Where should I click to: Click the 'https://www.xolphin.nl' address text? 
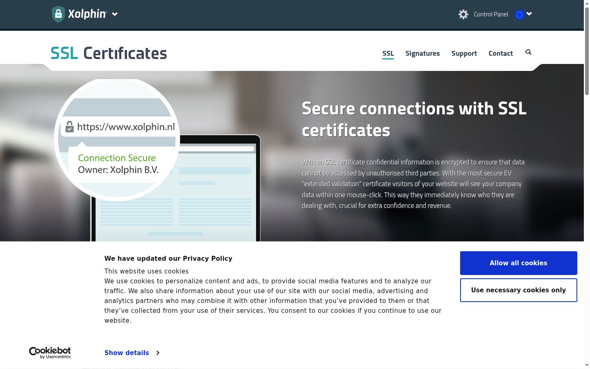tap(126, 127)
